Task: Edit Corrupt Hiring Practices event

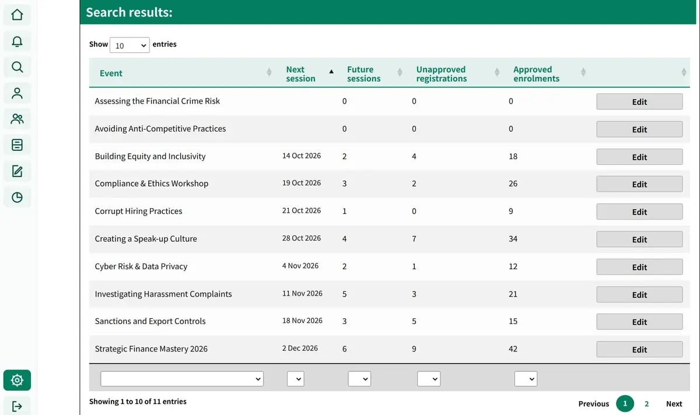Action: (x=639, y=212)
